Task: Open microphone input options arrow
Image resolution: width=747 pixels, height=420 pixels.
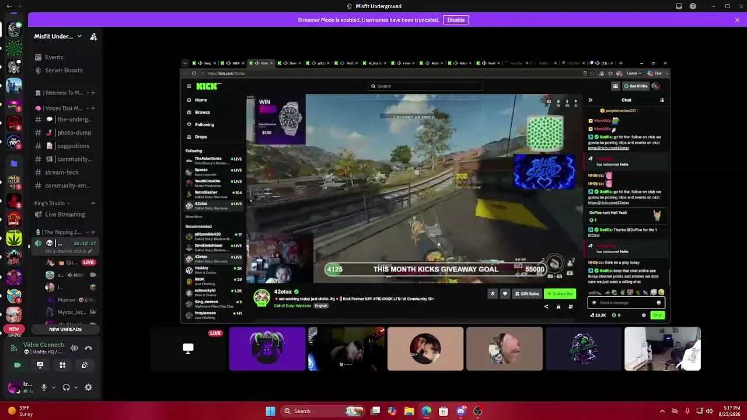Action: pyautogui.click(x=54, y=387)
